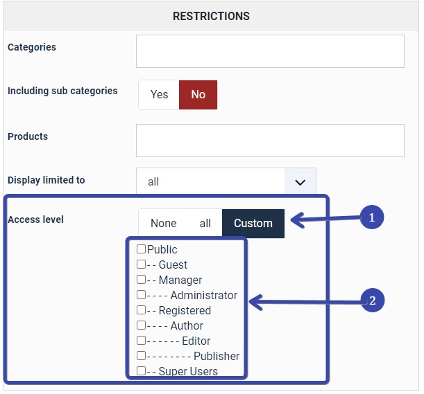Image resolution: width=424 pixels, height=394 pixels.
Task: Enable the Author checkbox
Action: (x=142, y=325)
